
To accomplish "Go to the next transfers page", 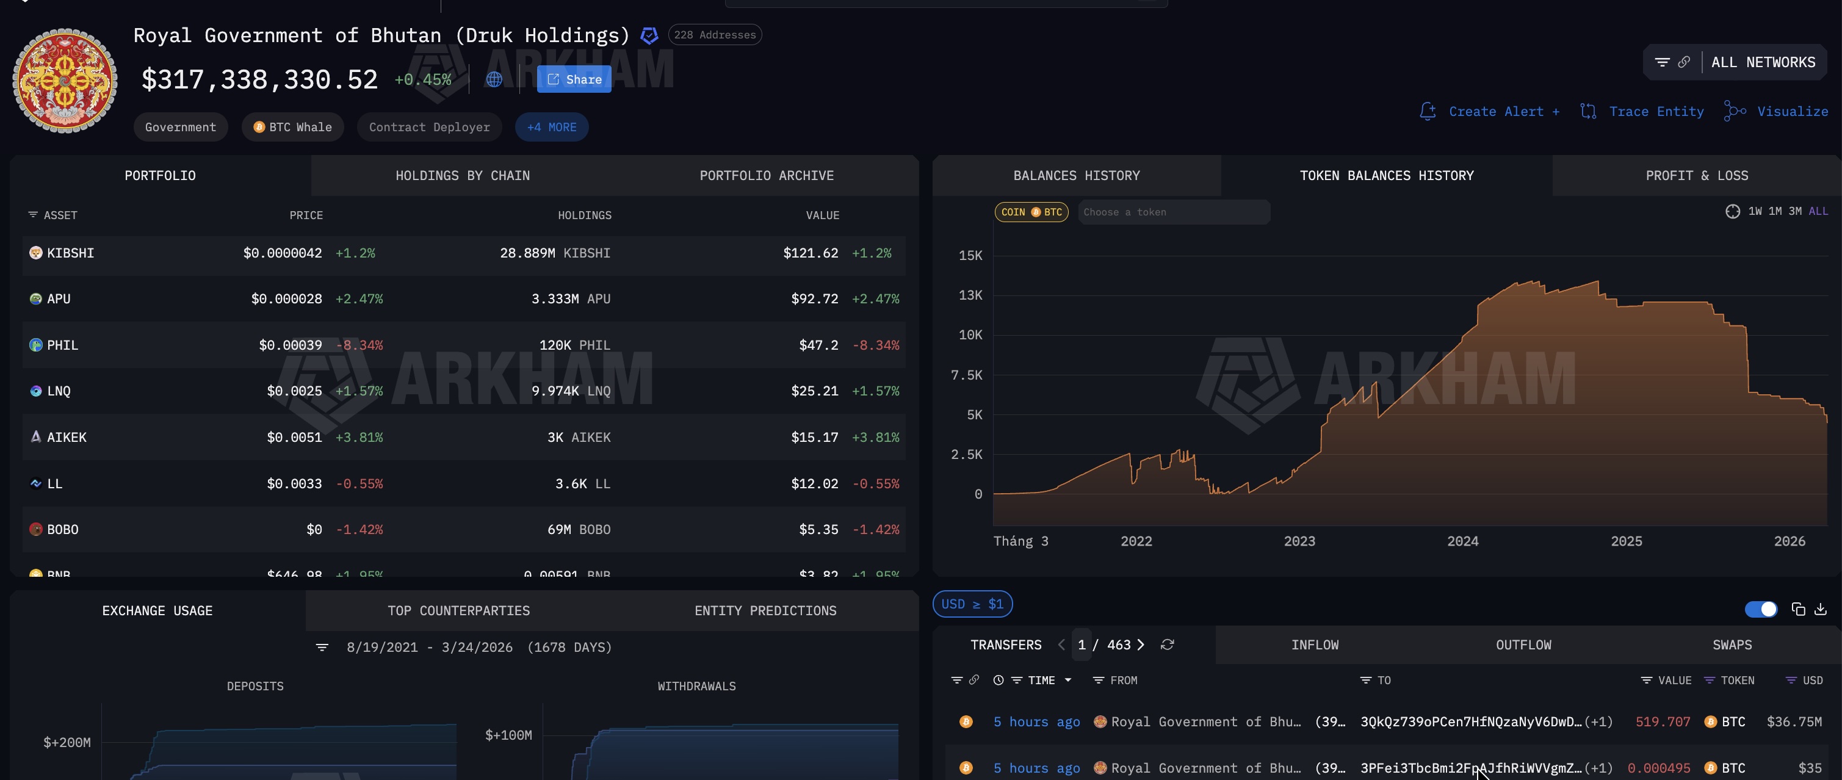I will 1142,644.
